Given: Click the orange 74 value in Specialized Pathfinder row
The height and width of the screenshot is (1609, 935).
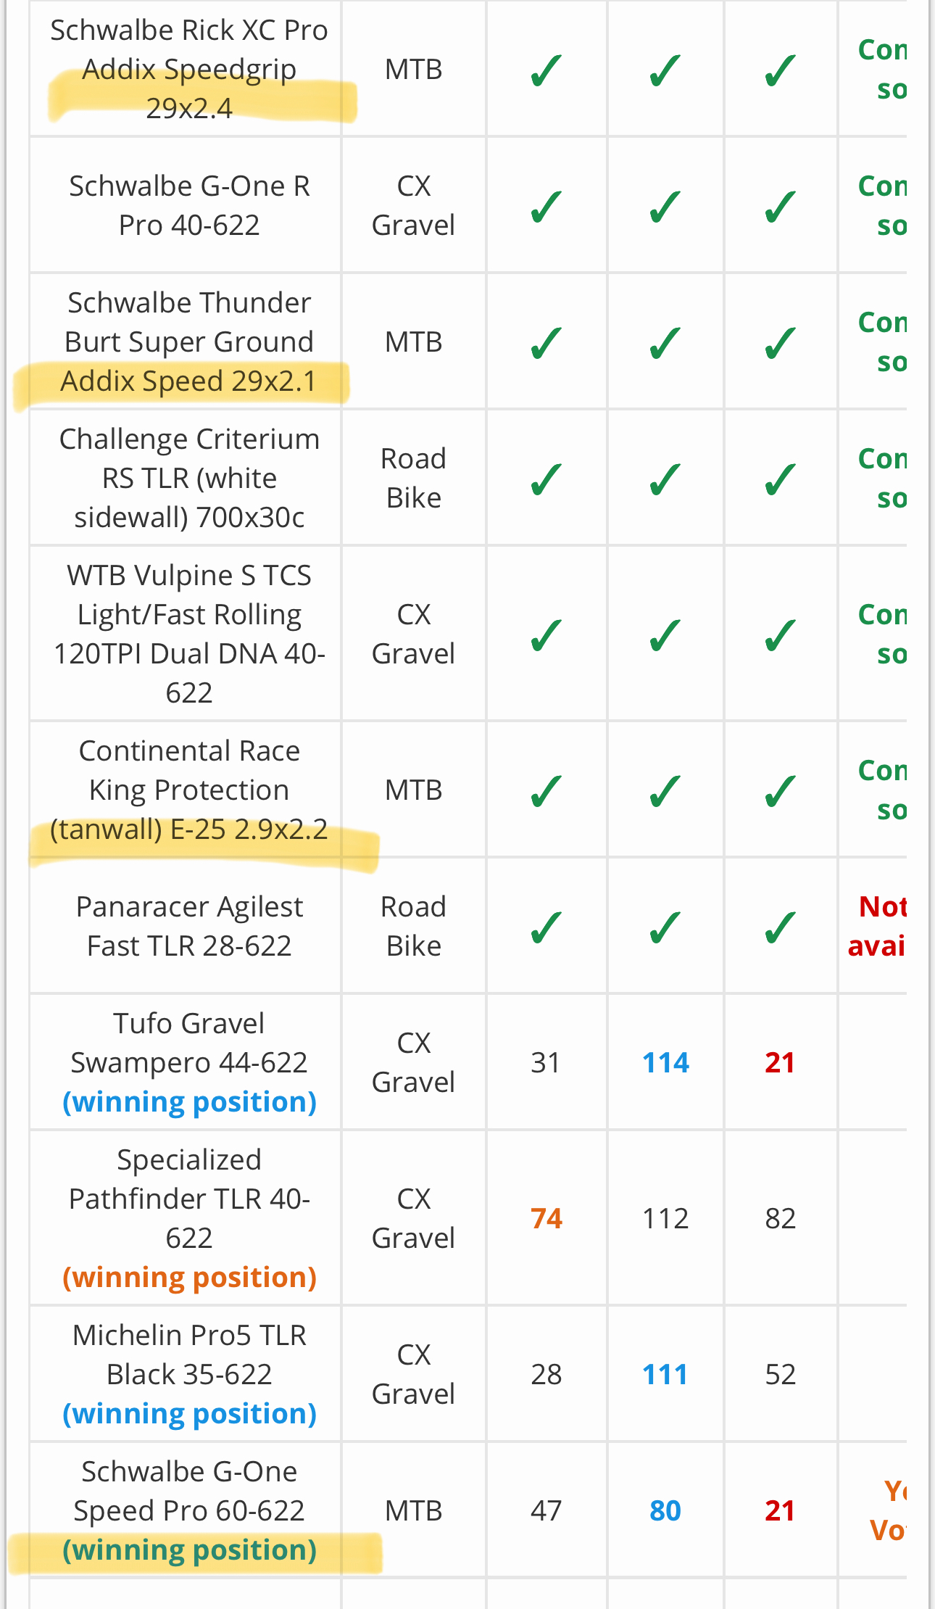Looking at the screenshot, I should tap(546, 1219).
